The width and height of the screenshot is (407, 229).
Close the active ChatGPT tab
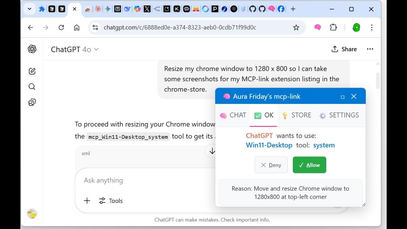[x=74, y=9]
